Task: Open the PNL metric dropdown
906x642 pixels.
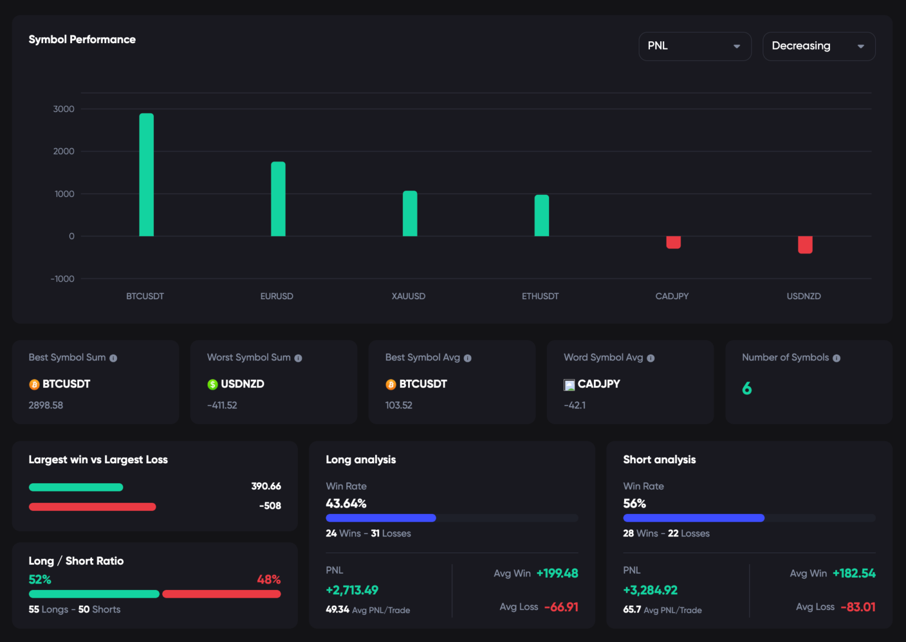Action: (695, 46)
